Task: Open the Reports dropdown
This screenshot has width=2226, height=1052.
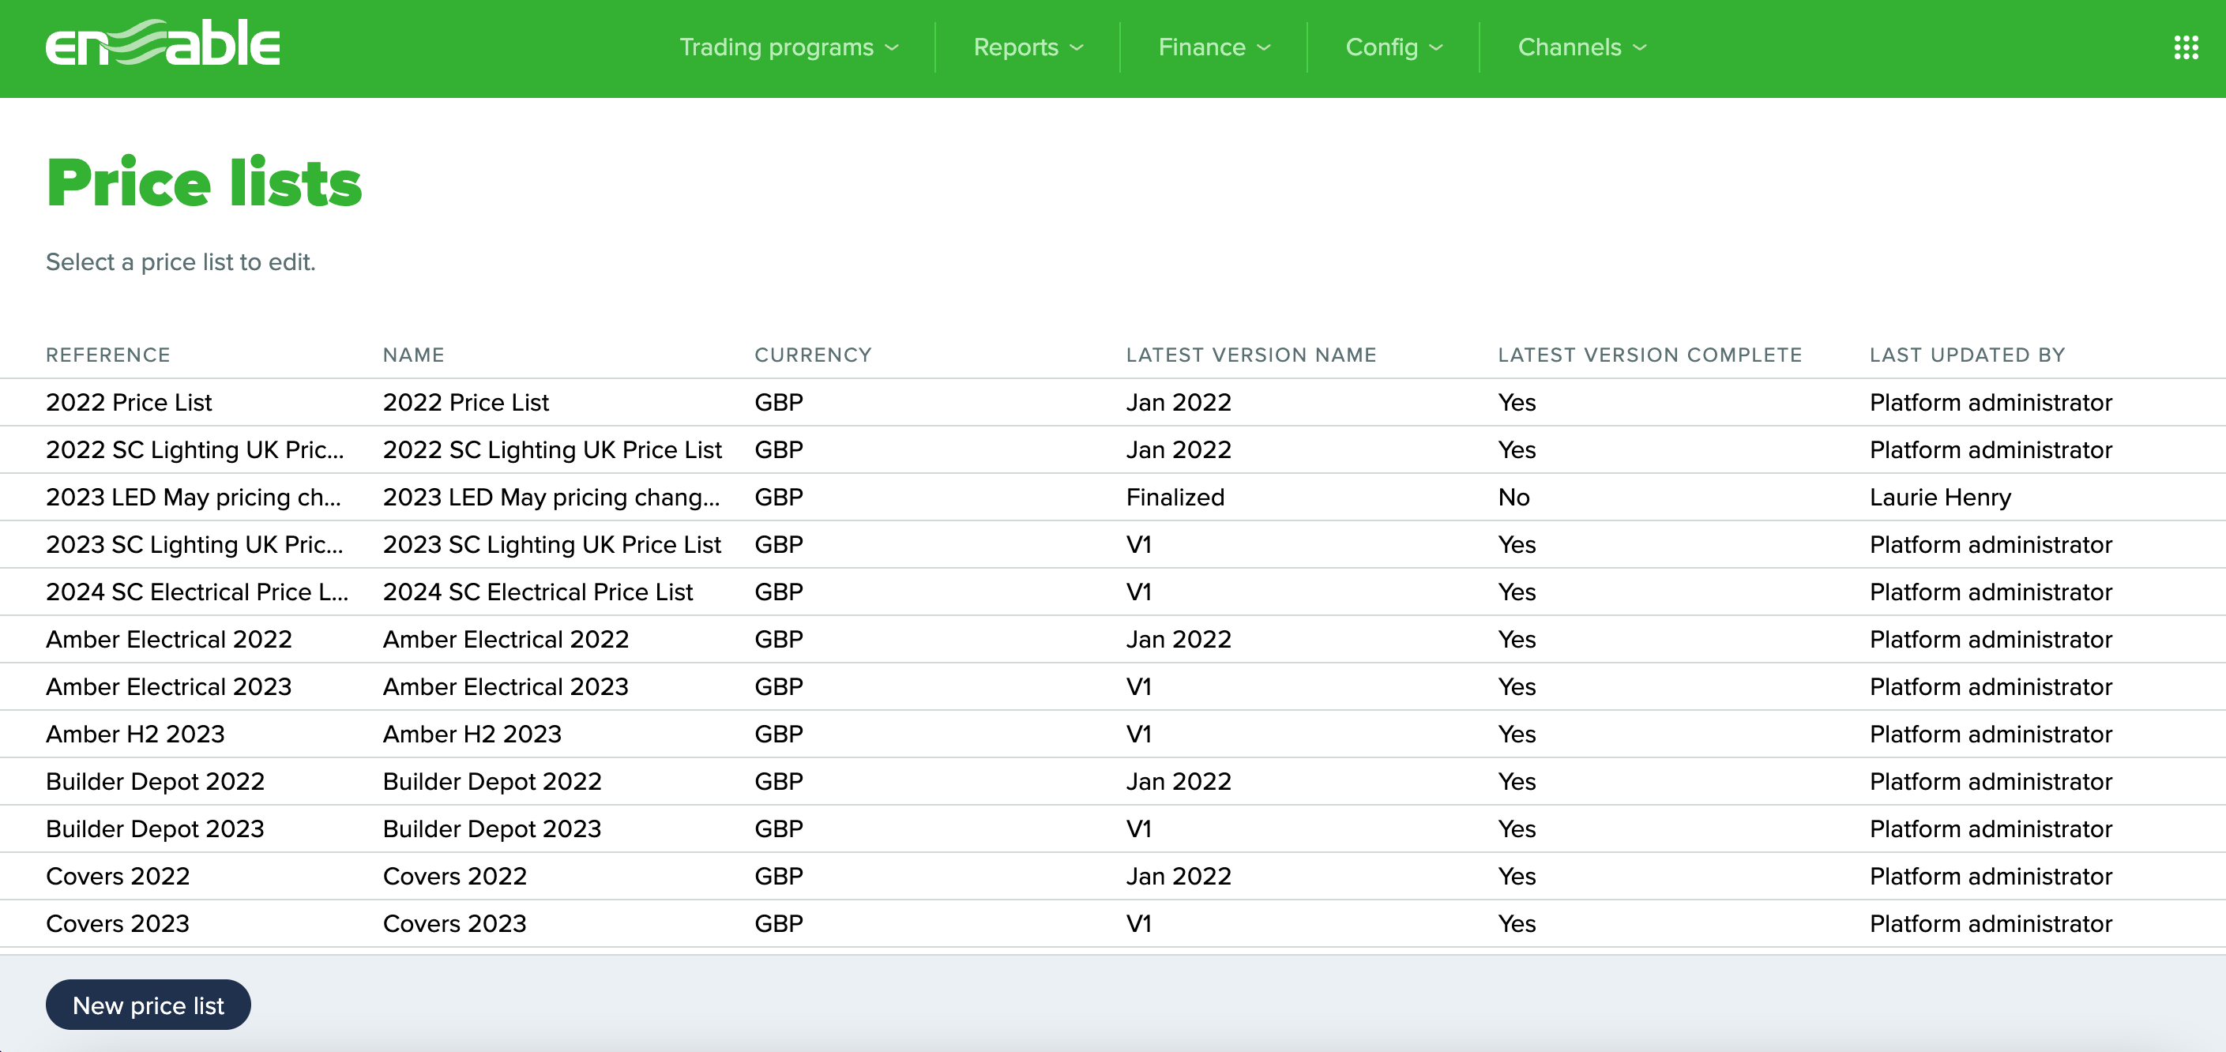Action: [x=1028, y=47]
